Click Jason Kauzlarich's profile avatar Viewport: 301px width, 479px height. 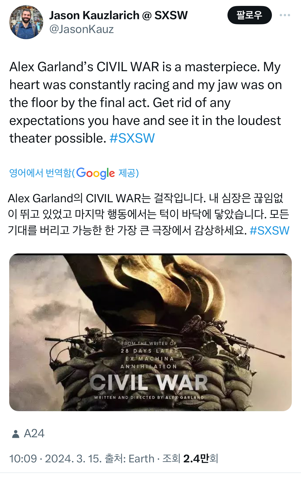tap(26, 22)
